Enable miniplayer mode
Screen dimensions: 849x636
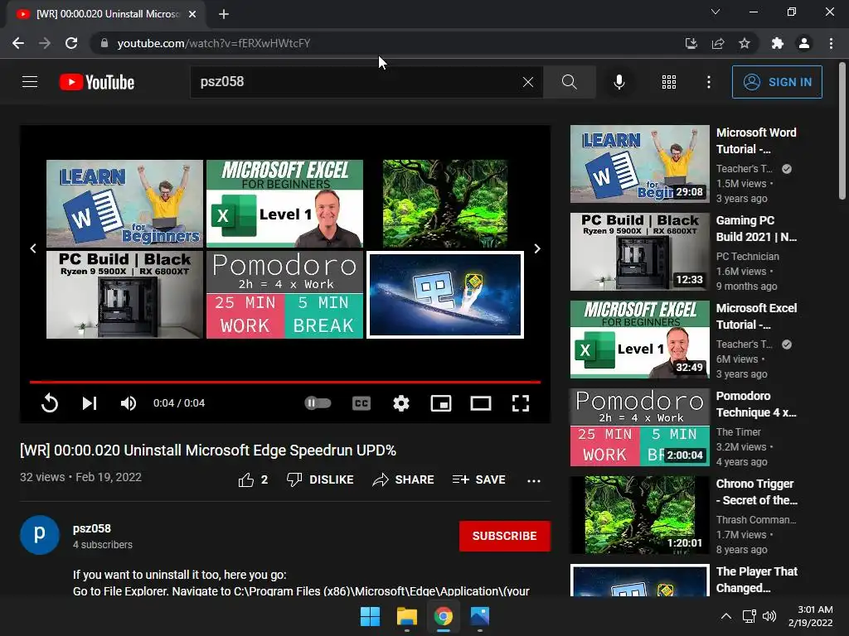[441, 403]
